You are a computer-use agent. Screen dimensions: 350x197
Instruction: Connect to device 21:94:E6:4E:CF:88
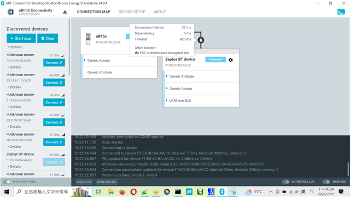click(54, 102)
